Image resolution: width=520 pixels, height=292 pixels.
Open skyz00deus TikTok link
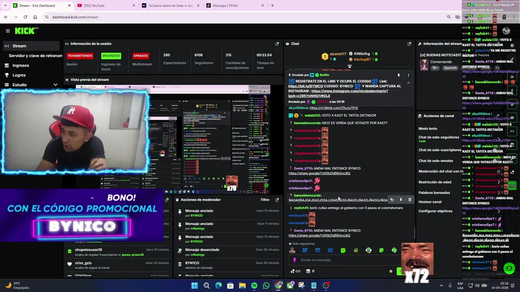[334, 108]
